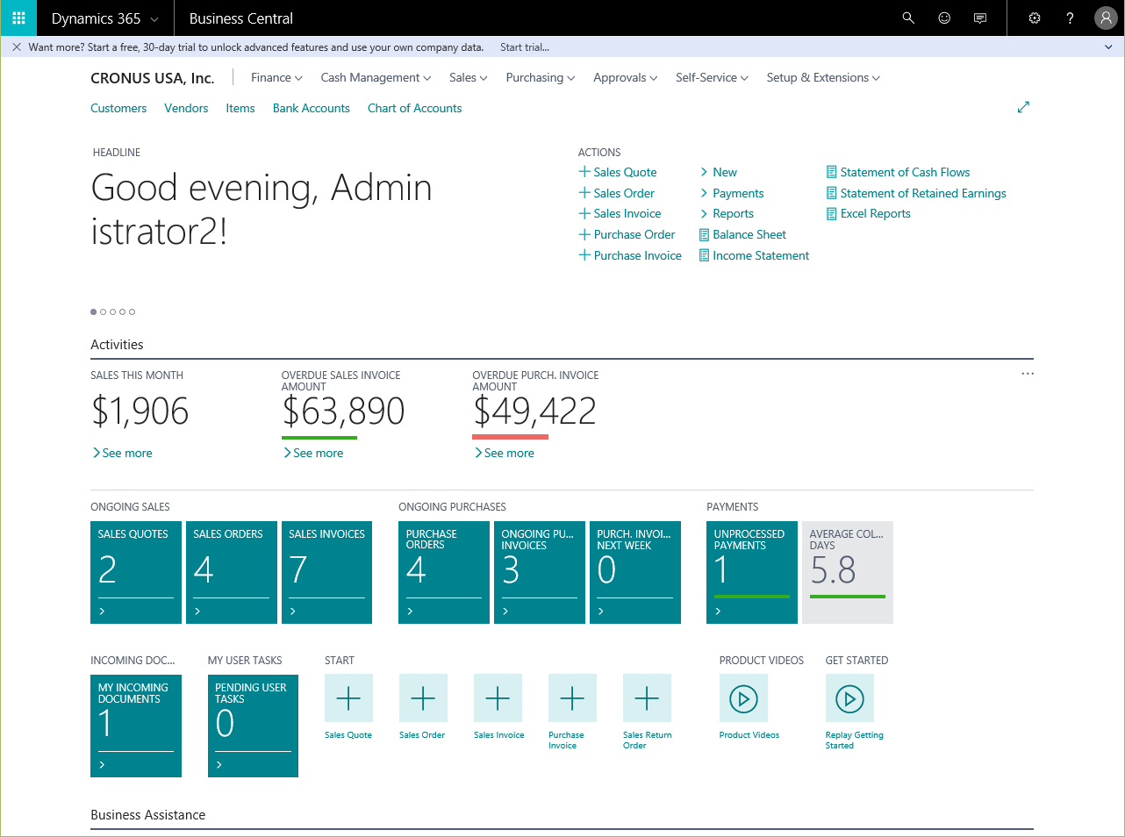Click report icon beside Statement of Cash Flows
Viewport: 1125px width, 837px height.
(831, 172)
